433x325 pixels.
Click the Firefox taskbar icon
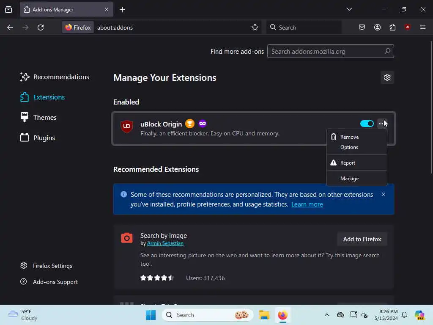(x=282, y=315)
